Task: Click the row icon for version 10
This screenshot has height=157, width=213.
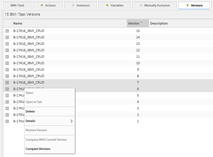Action: [x=7, y=63]
